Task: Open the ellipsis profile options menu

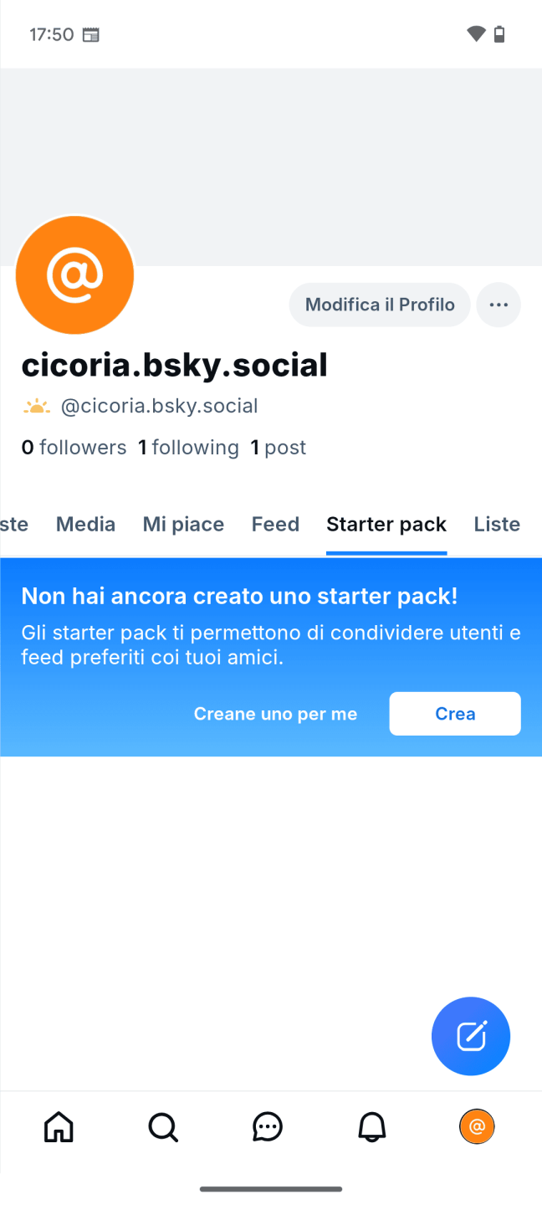Action: pyautogui.click(x=499, y=305)
